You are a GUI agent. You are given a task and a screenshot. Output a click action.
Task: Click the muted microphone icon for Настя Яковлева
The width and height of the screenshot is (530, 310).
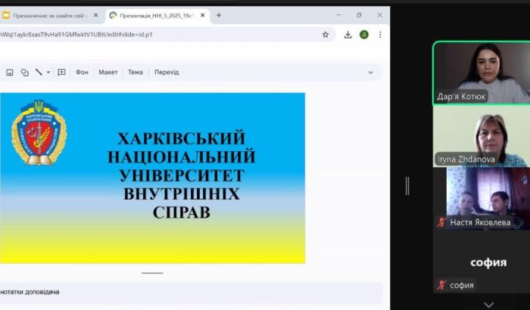pos(441,223)
